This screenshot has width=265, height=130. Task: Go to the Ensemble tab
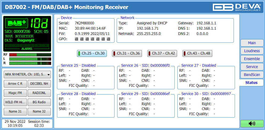(252, 59)
